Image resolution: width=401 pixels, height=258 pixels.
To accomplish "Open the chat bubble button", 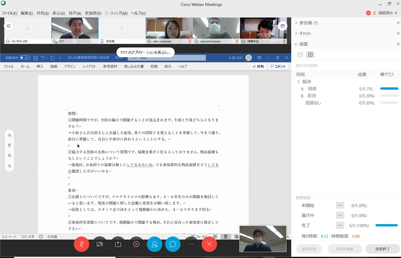I will 173,244.
